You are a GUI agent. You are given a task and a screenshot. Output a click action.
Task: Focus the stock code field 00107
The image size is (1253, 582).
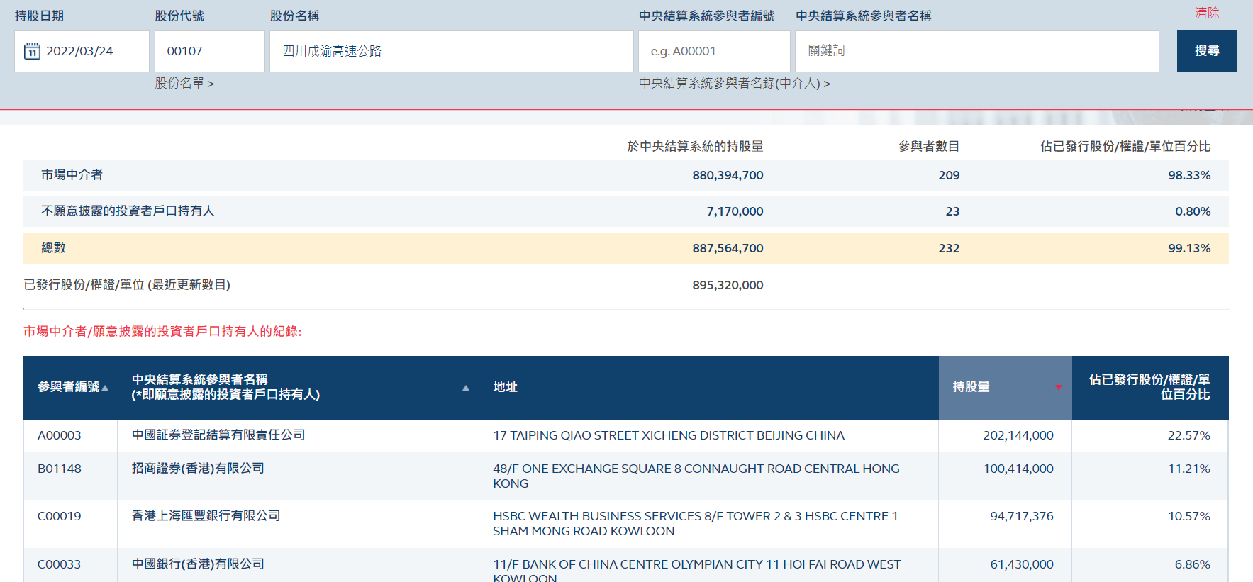click(210, 51)
